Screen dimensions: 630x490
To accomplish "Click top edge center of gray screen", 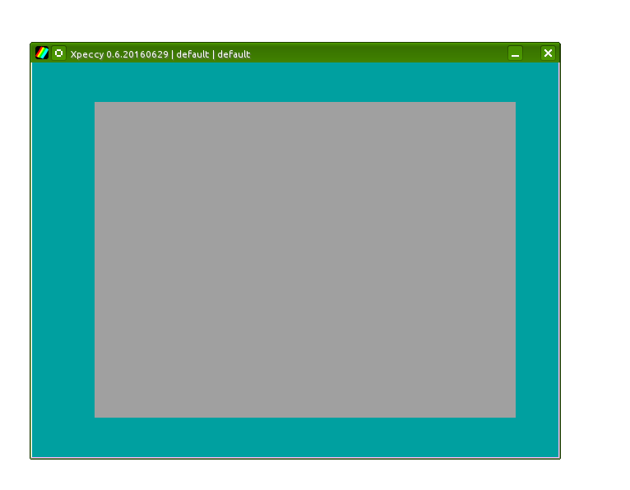I will [x=305, y=104].
